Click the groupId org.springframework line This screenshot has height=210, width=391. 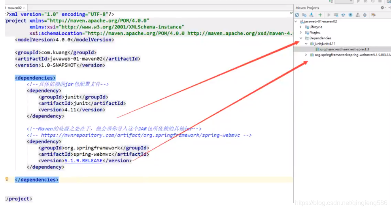pyautogui.click(x=94, y=148)
